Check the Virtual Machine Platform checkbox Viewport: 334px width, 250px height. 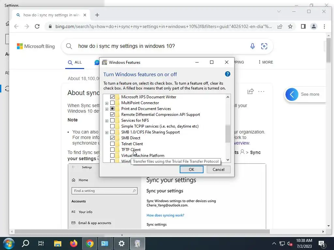pyautogui.click(x=112, y=156)
